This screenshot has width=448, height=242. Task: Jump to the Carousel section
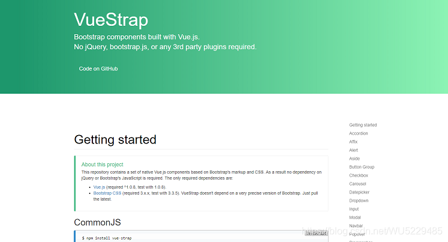click(357, 184)
